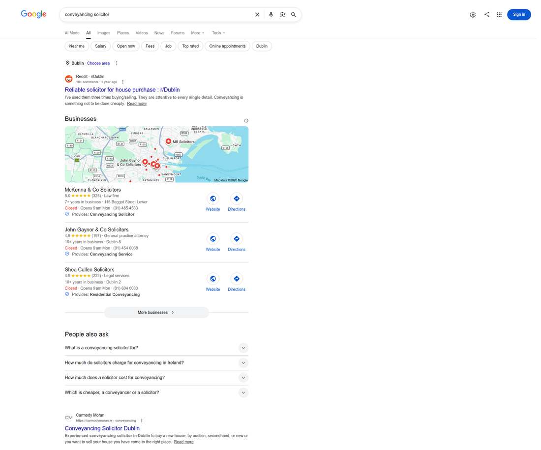Open McKenna & Co Solicitors website icon
This screenshot has width=541, height=450.
pyautogui.click(x=213, y=198)
